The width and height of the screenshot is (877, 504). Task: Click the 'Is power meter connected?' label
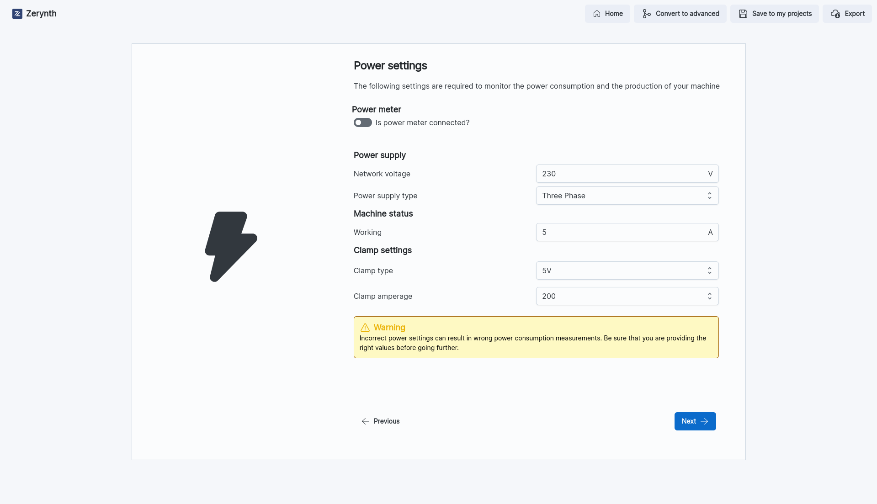click(422, 122)
